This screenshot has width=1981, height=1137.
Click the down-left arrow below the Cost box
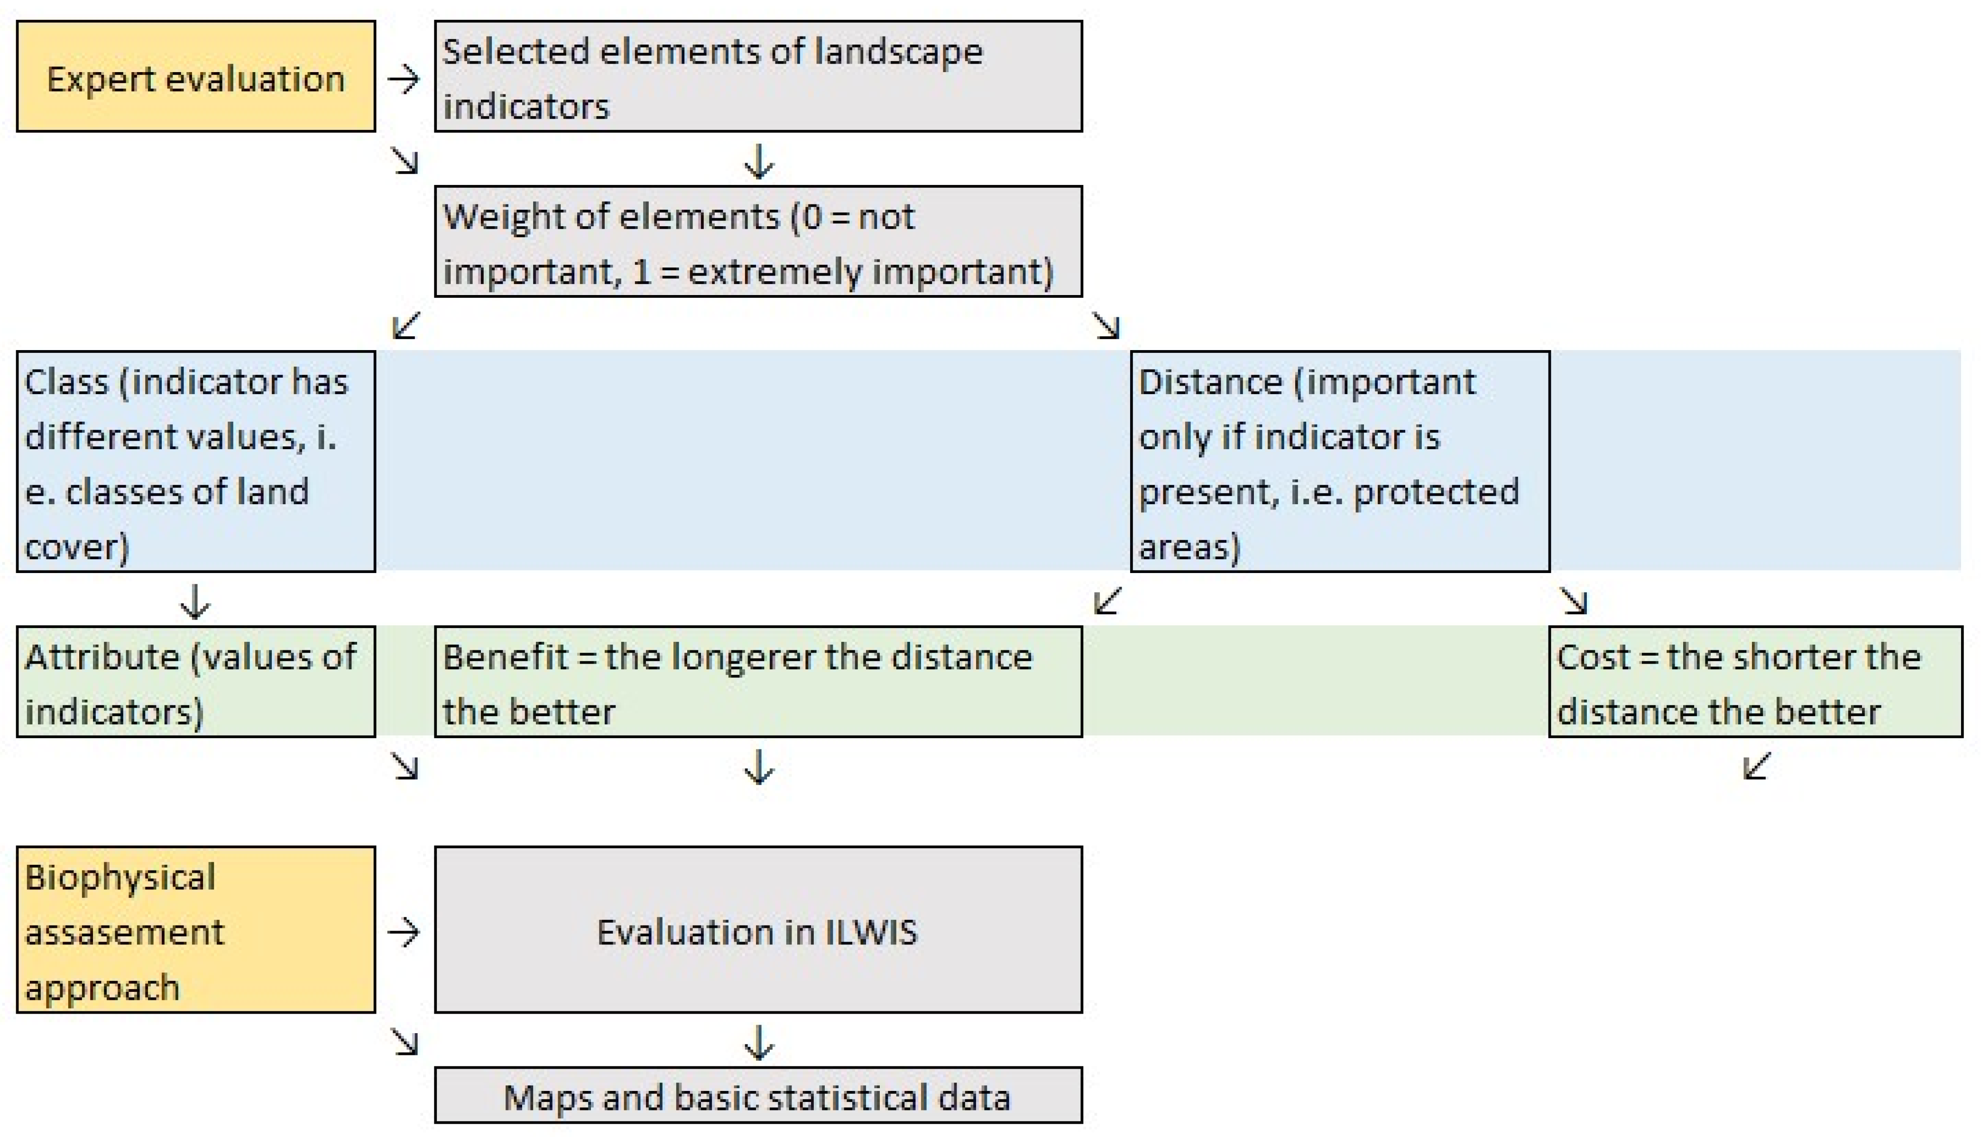point(1756,765)
